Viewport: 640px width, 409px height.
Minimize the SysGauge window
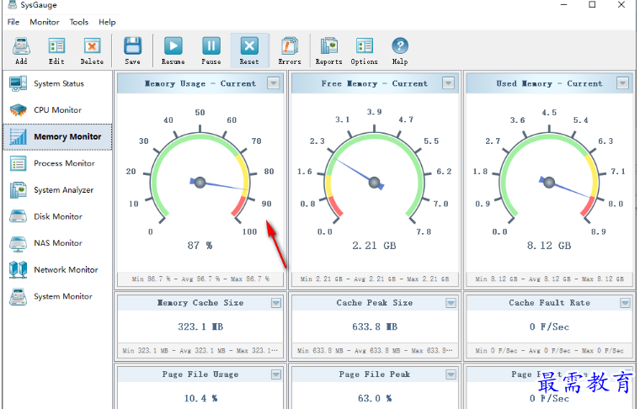point(563,4)
